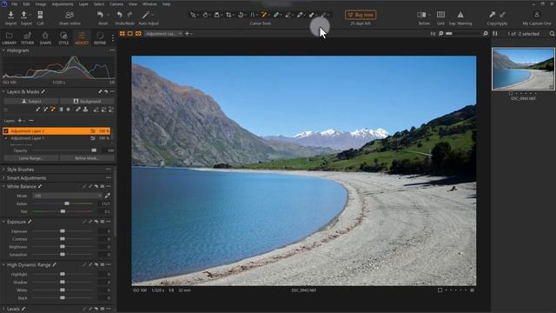This screenshot has height=313, width=556.
Task: Uncheck Adjustment Layer 1 visibility checkbox
Action: pos(6,138)
